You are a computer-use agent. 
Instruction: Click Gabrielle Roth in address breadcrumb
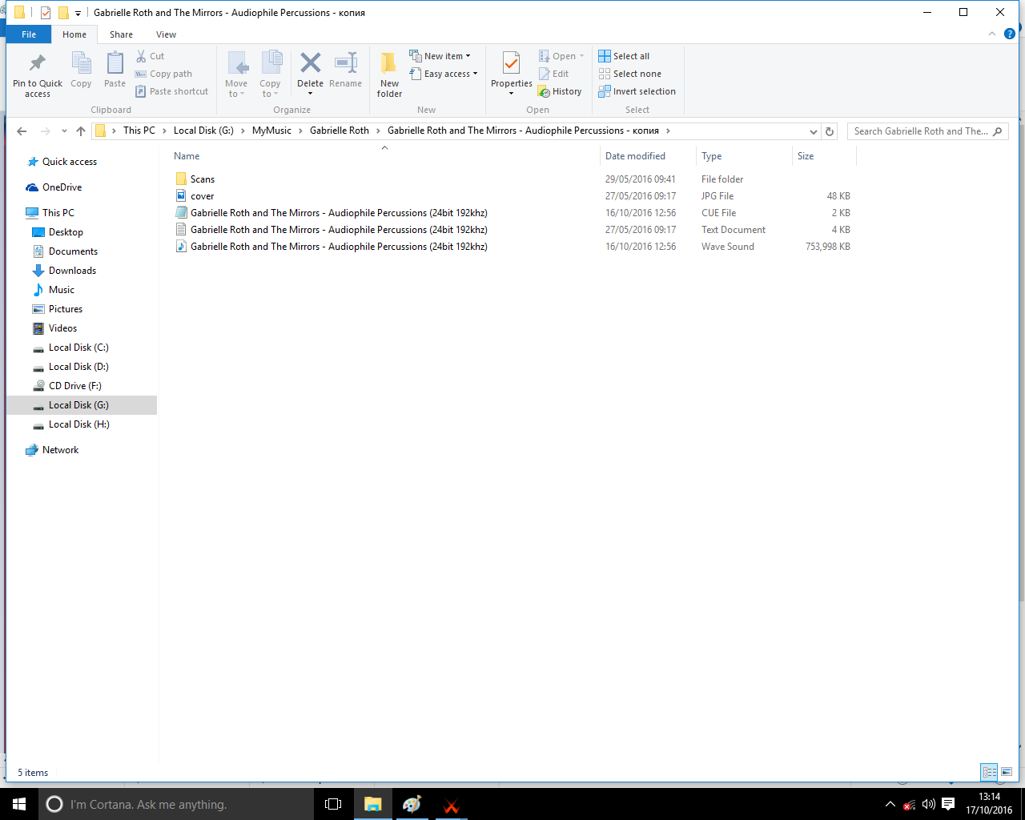340,131
